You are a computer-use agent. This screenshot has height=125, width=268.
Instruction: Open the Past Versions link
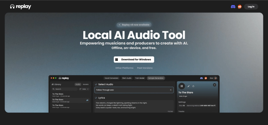[x=145, y=68]
